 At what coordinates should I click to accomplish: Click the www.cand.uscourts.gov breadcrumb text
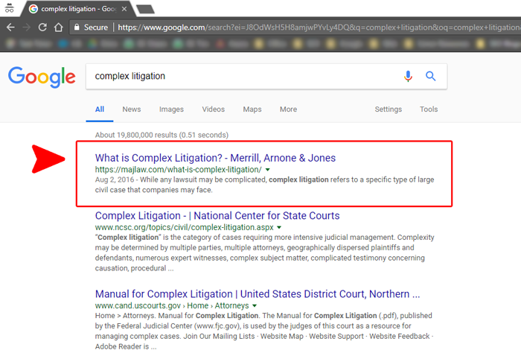coord(172,306)
